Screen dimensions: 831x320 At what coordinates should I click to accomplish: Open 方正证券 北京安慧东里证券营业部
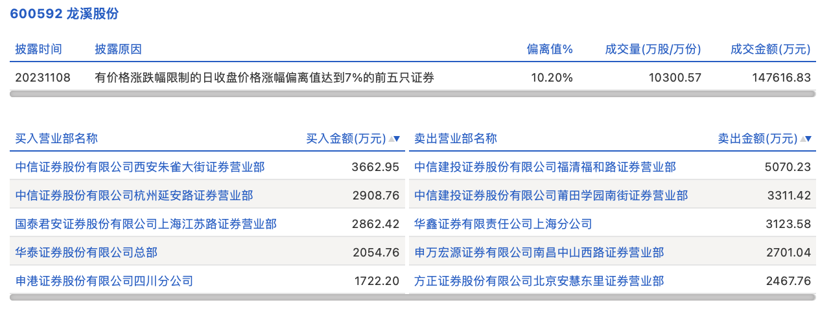coord(539,281)
